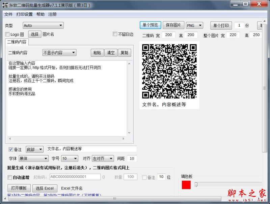Expand the PNG format dropdown

click(x=194, y=25)
